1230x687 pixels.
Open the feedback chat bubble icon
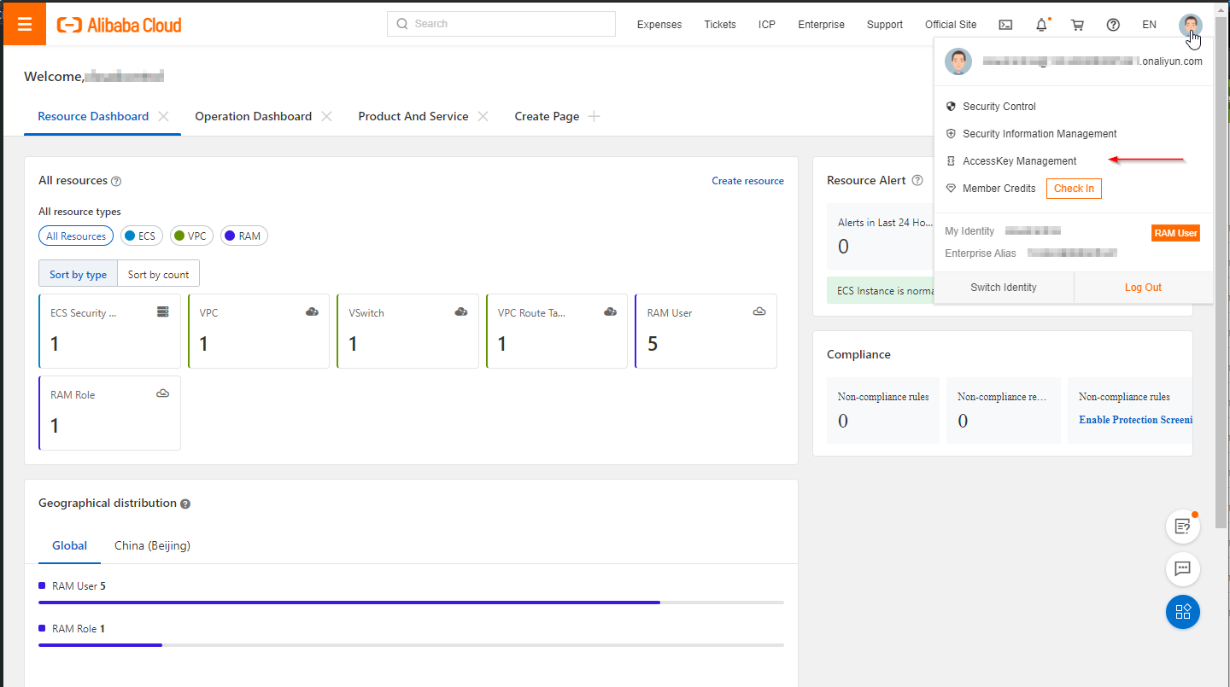tap(1183, 569)
